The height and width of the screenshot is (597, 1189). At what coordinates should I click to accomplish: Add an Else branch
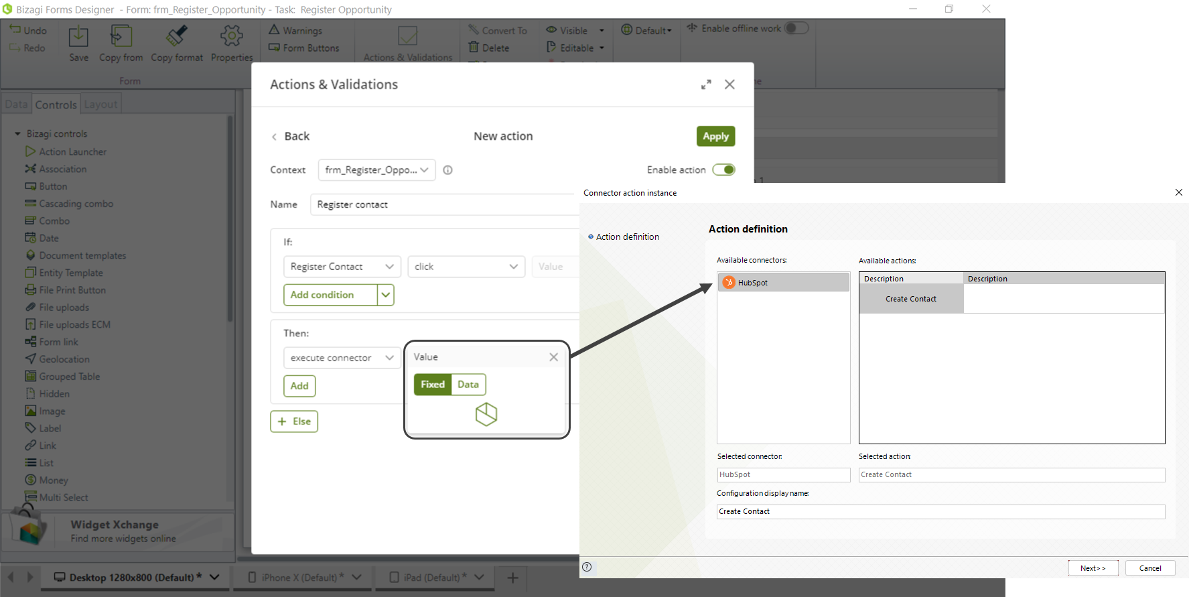tap(294, 421)
